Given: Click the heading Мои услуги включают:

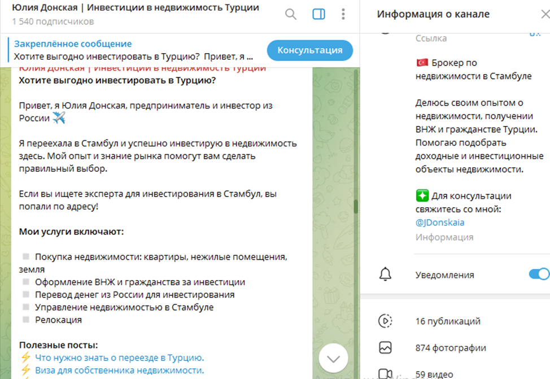Looking at the screenshot, I should (71, 232).
